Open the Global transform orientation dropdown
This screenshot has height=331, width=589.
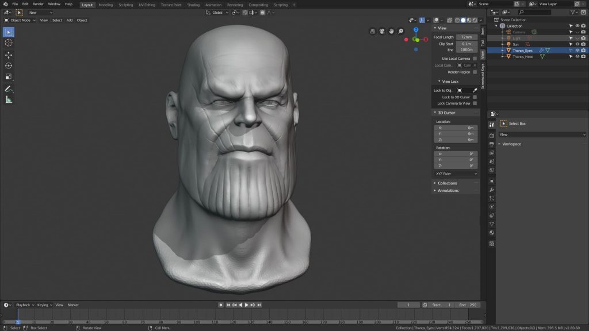[217, 13]
